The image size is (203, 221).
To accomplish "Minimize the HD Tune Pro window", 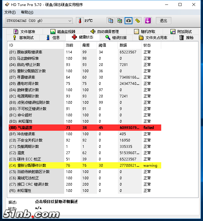I will click(167, 5).
